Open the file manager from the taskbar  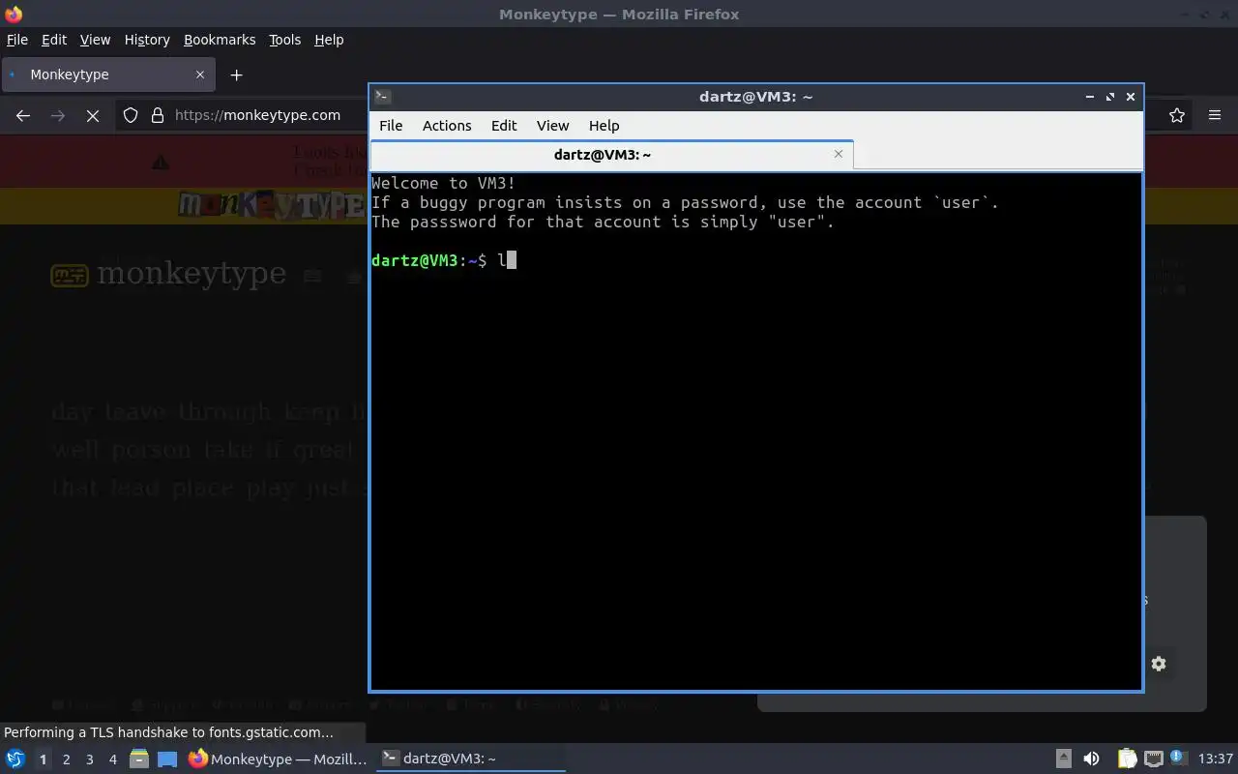[139, 759]
